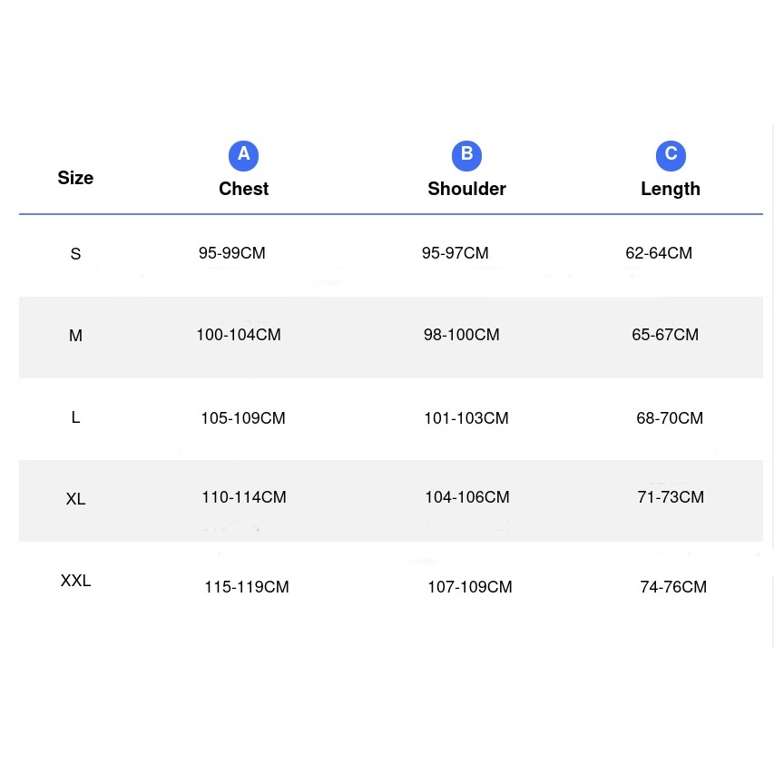Screen dimensions: 774x774
Task: Choose the L size row label
Action: pyautogui.click(x=75, y=417)
